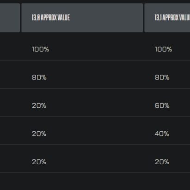Click the divider line beneath the 40% row
Image resolution: width=190 pixels, height=190 pixels.
[95, 145]
